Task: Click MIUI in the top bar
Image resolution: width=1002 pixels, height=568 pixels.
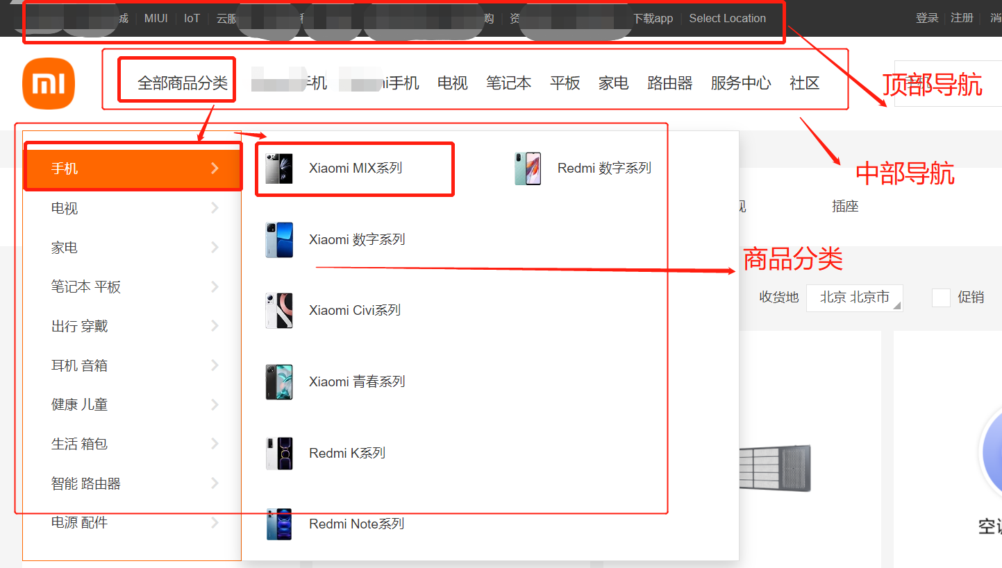Action: click(x=156, y=19)
